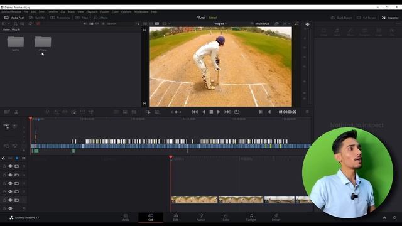Image resolution: width=402 pixels, height=226 pixels.
Task: Jump to the timeline end
Action: point(227,112)
